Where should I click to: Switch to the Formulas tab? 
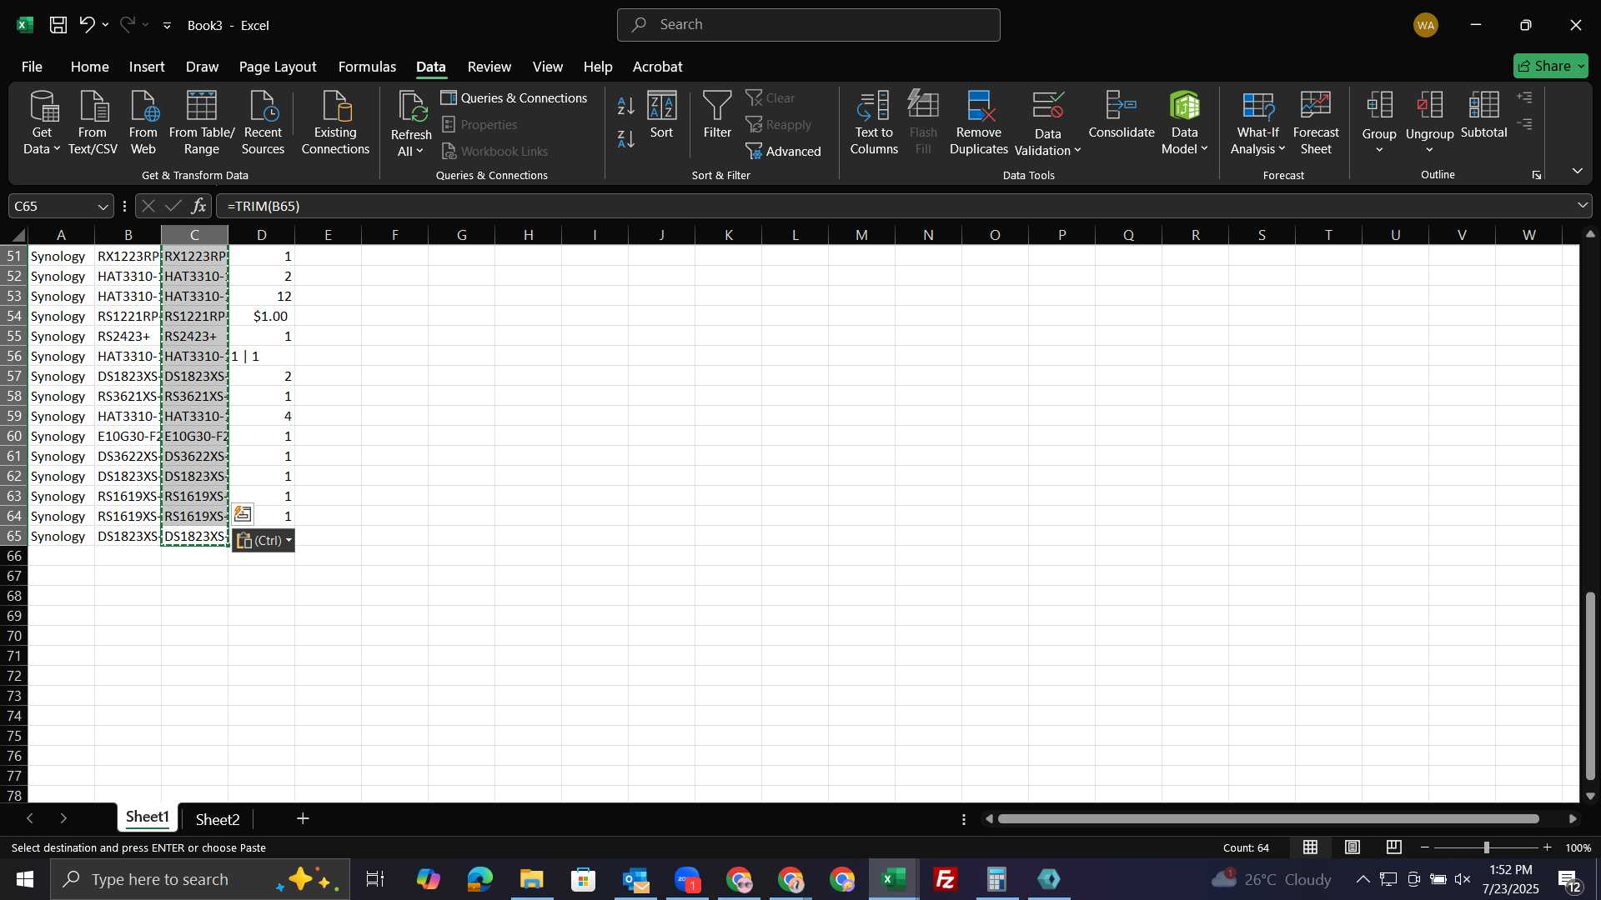click(x=367, y=67)
